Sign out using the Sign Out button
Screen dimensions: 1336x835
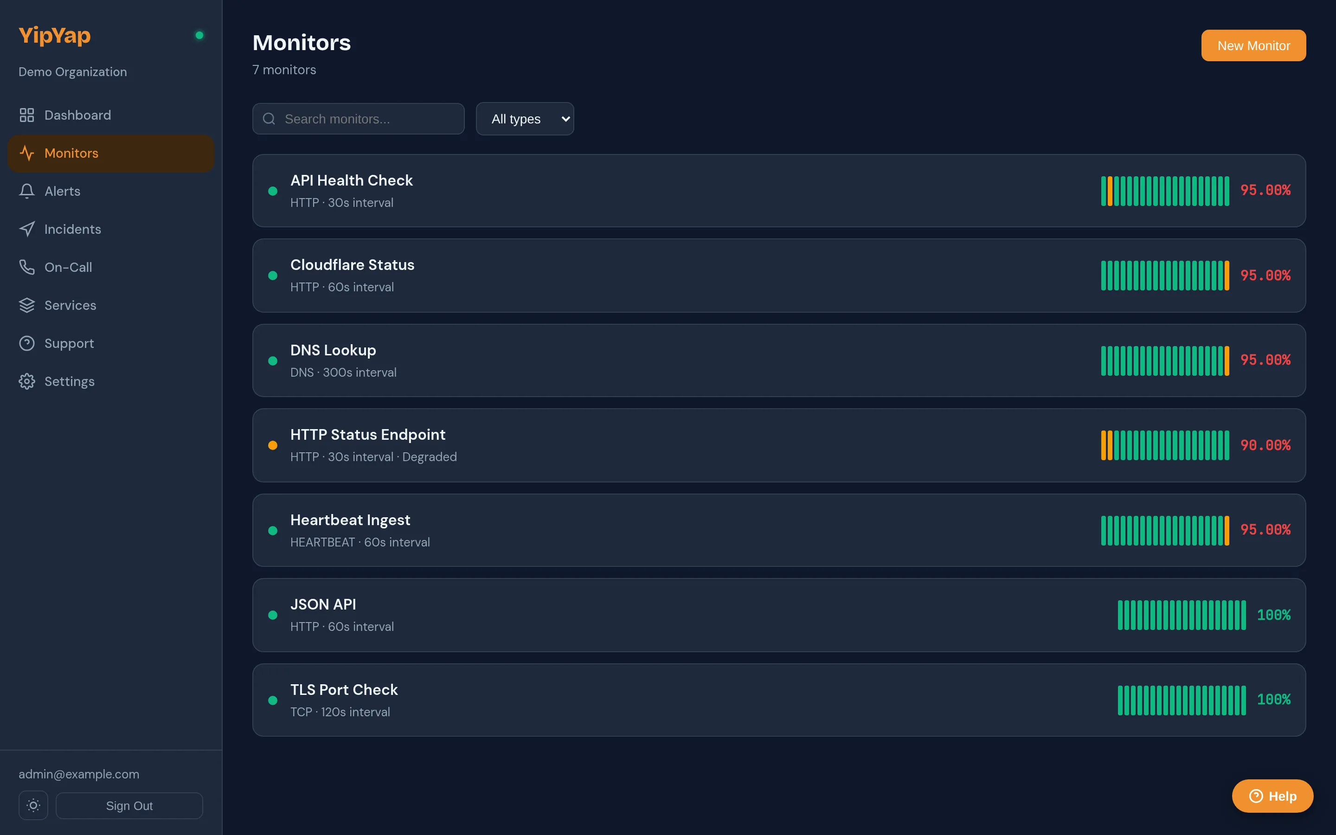(x=129, y=805)
